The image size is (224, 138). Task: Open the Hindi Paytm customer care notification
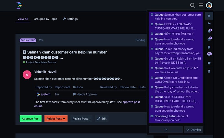176,34
